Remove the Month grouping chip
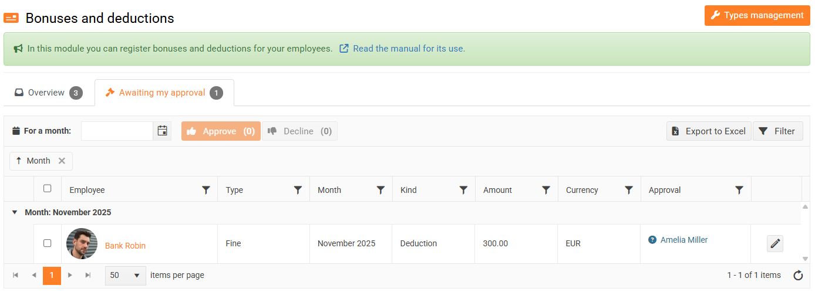Image resolution: width=815 pixels, height=292 pixels. pyautogui.click(x=62, y=161)
